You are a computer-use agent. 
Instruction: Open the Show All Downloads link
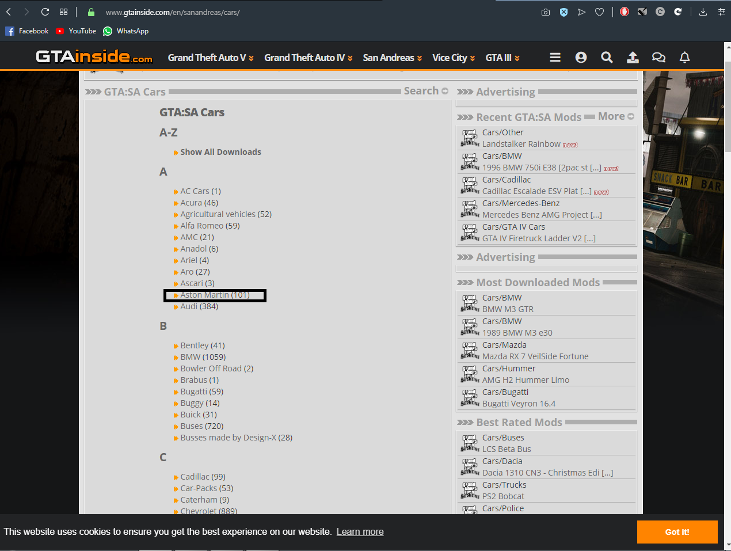point(220,152)
